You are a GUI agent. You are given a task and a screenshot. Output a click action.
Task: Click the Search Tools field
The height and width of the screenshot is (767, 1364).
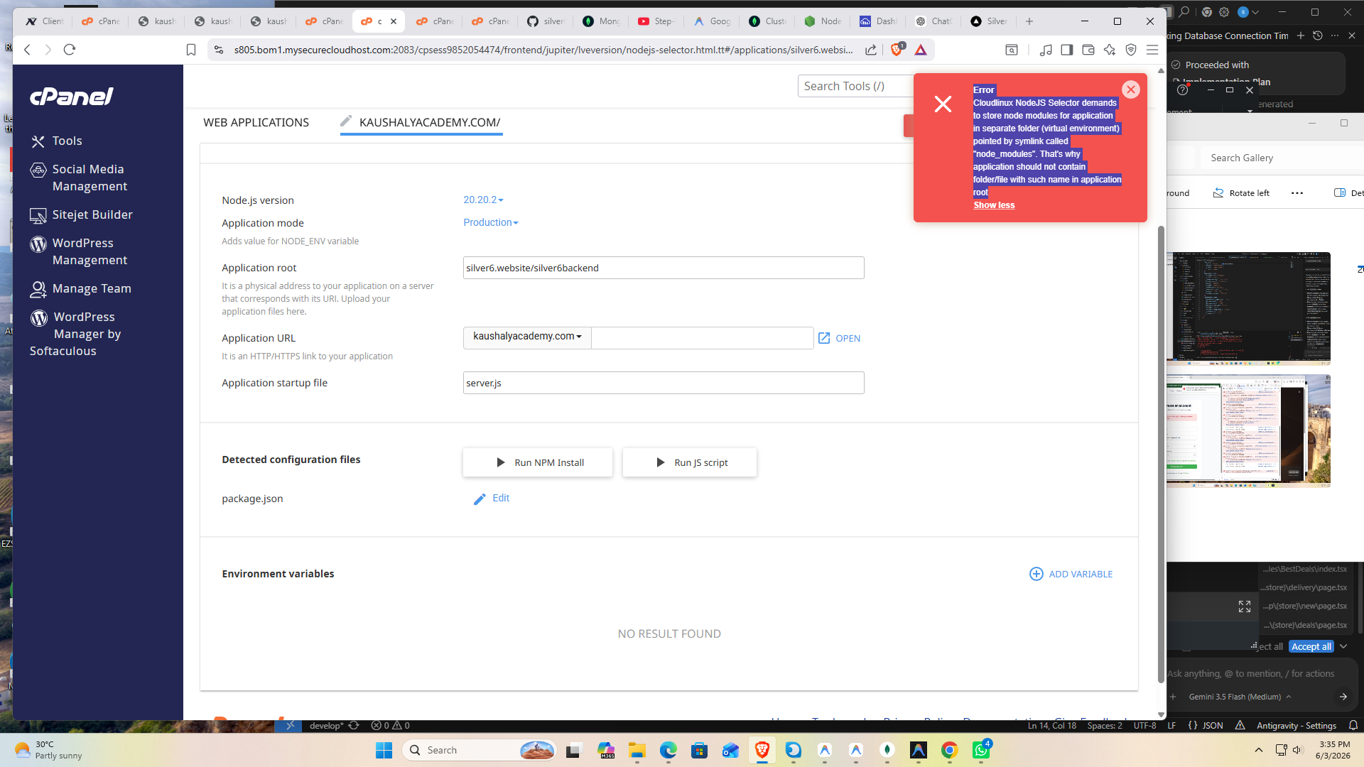point(855,86)
